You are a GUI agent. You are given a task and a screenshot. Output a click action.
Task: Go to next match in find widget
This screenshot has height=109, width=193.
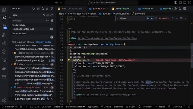tap(177, 18)
